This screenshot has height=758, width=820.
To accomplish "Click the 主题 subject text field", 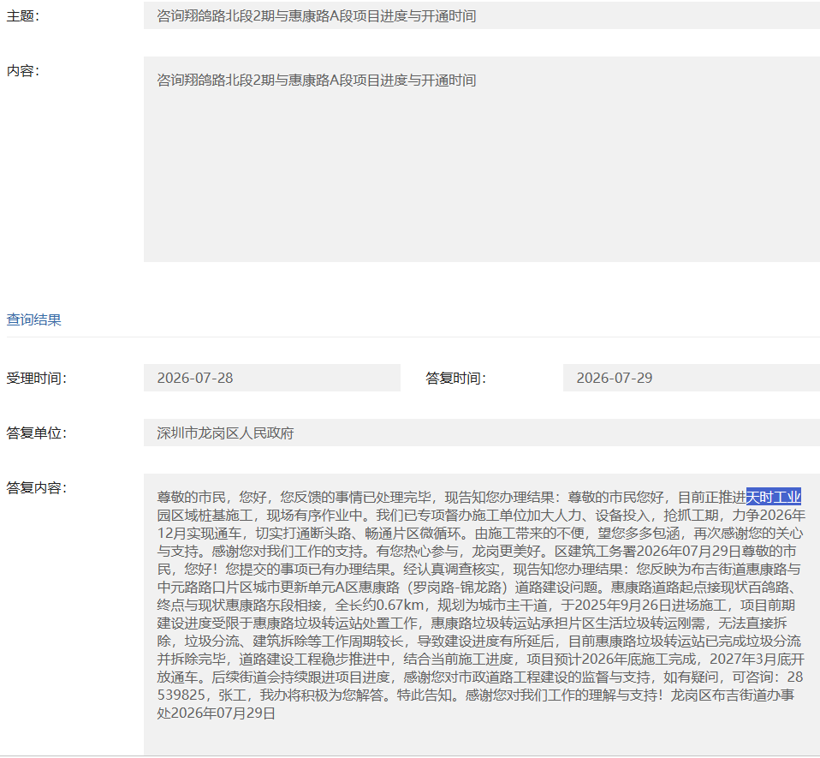I will pos(482,15).
